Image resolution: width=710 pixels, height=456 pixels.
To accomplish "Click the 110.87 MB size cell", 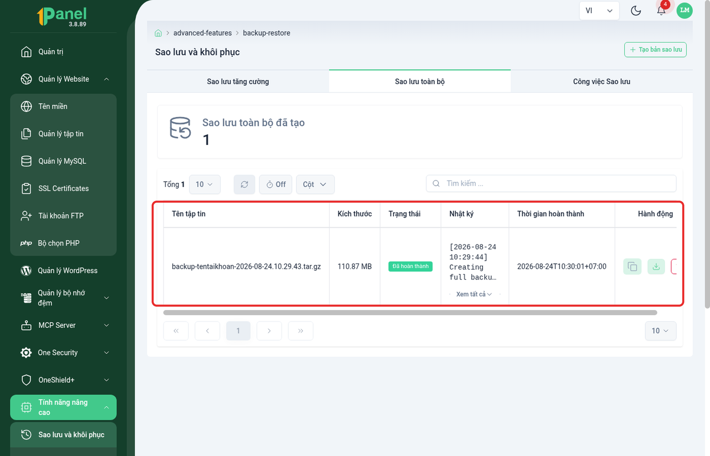I will [x=354, y=267].
